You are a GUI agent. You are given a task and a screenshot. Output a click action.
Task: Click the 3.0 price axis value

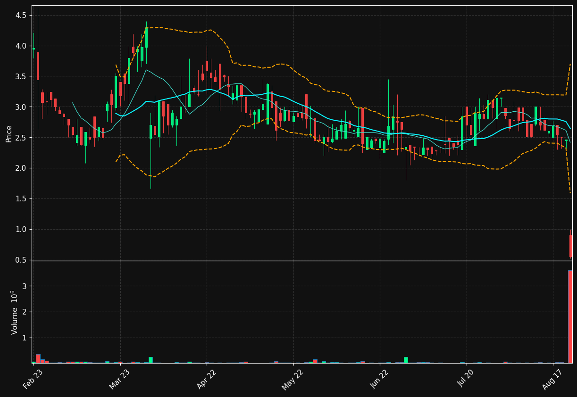click(x=21, y=108)
